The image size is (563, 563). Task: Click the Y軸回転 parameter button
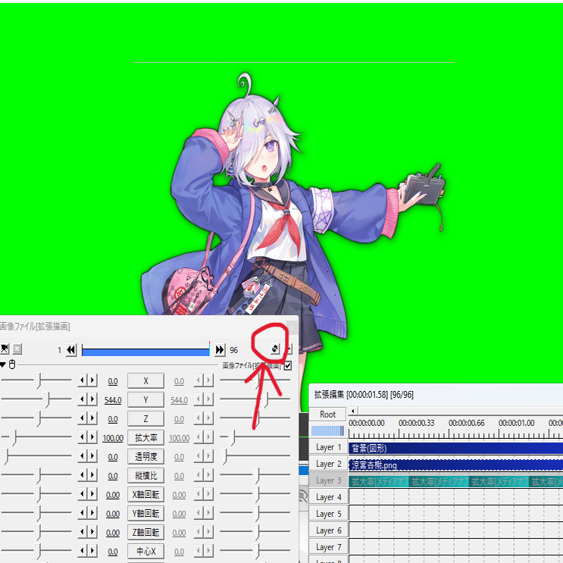click(x=145, y=514)
